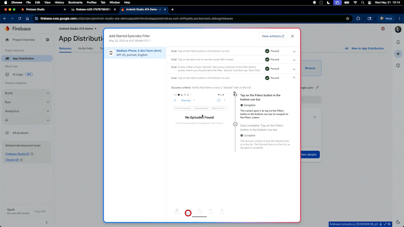Collapse the sidebar with arrow
Screen dimensions: 404x227
point(47,222)
